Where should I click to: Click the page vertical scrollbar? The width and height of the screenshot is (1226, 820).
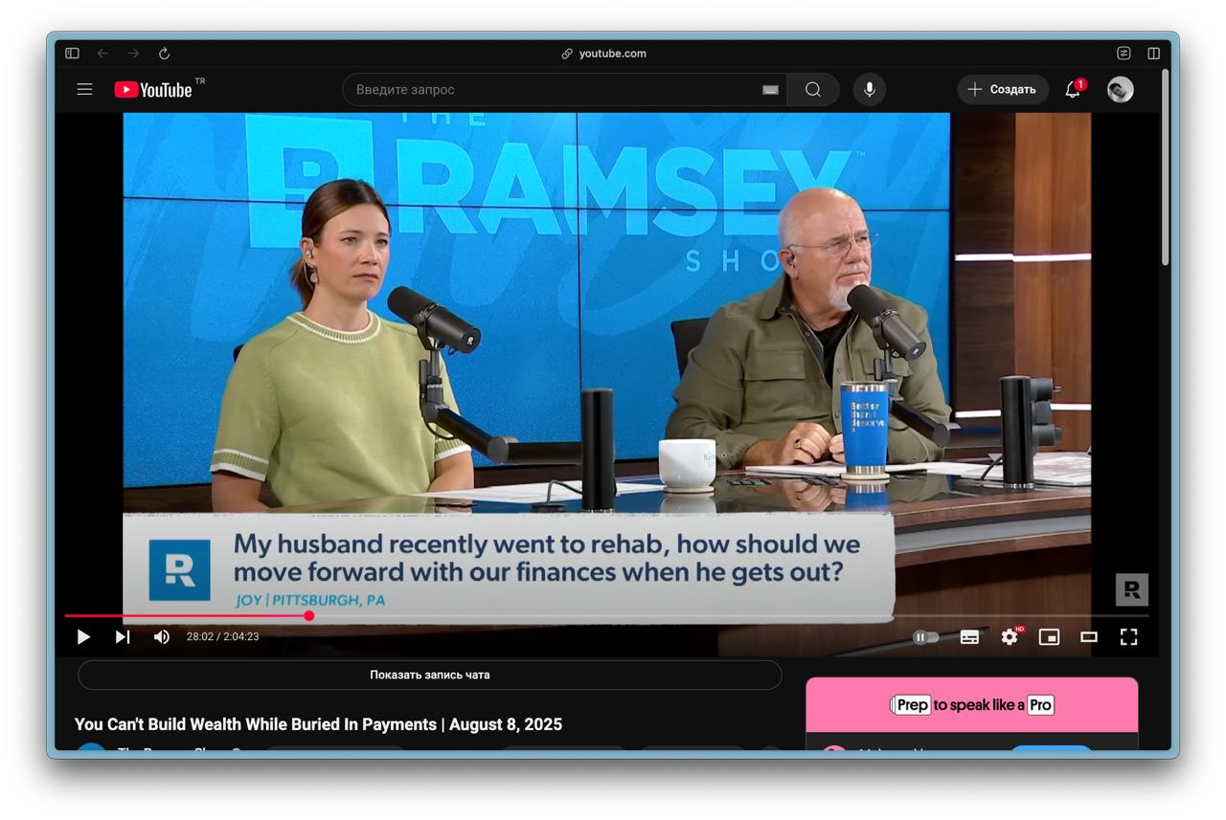point(1165,167)
